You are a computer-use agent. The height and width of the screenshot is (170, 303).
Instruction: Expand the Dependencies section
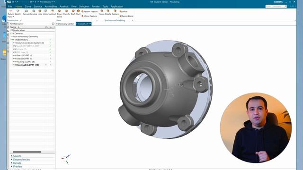11,160
